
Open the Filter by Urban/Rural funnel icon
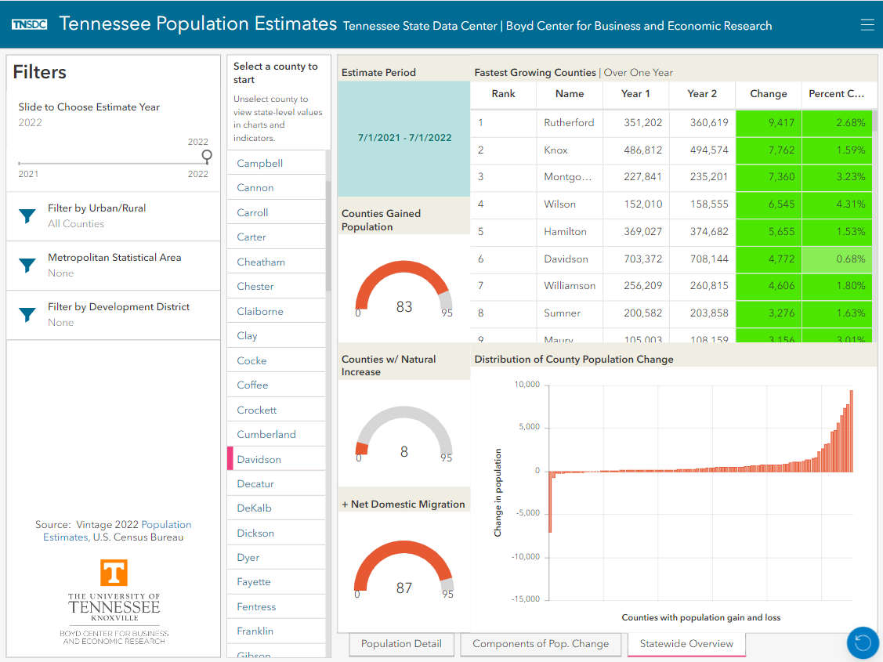click(27, 216)
